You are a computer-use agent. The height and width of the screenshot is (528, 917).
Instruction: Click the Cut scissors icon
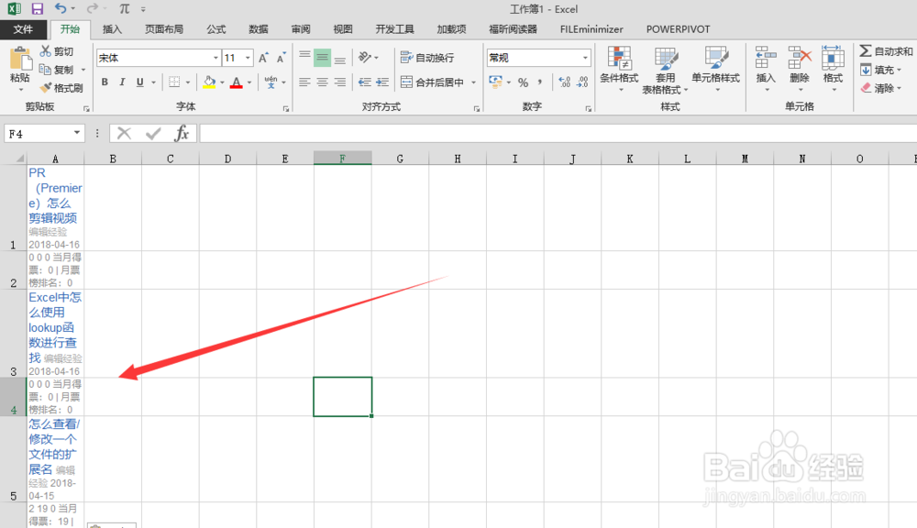(45, 51)
